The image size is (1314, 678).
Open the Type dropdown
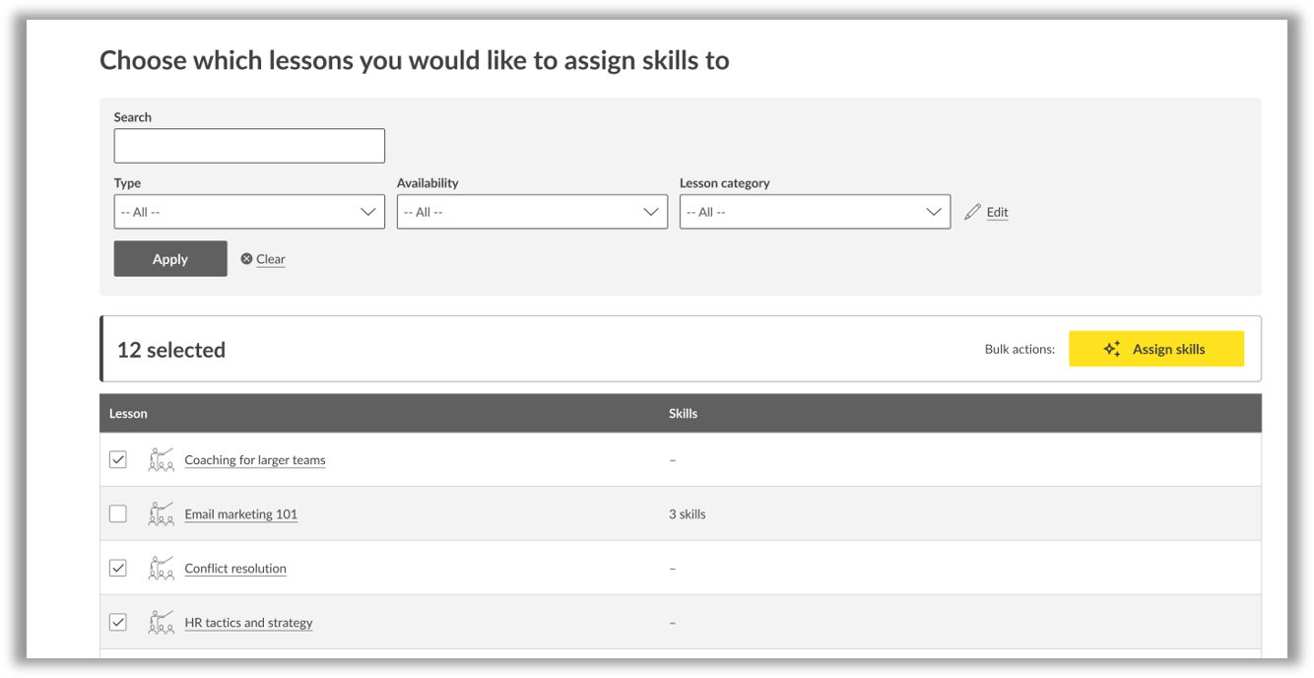click(249, 211)
